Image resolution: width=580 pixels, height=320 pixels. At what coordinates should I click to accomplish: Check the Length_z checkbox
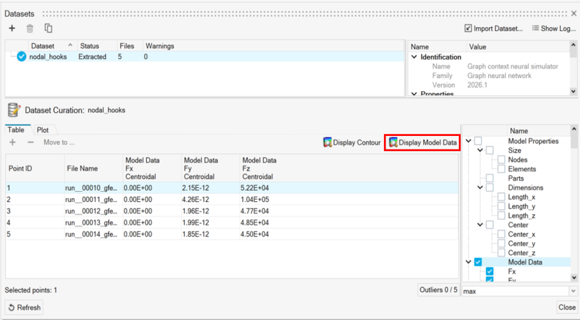pyautogui.click(x=501, y=215)
